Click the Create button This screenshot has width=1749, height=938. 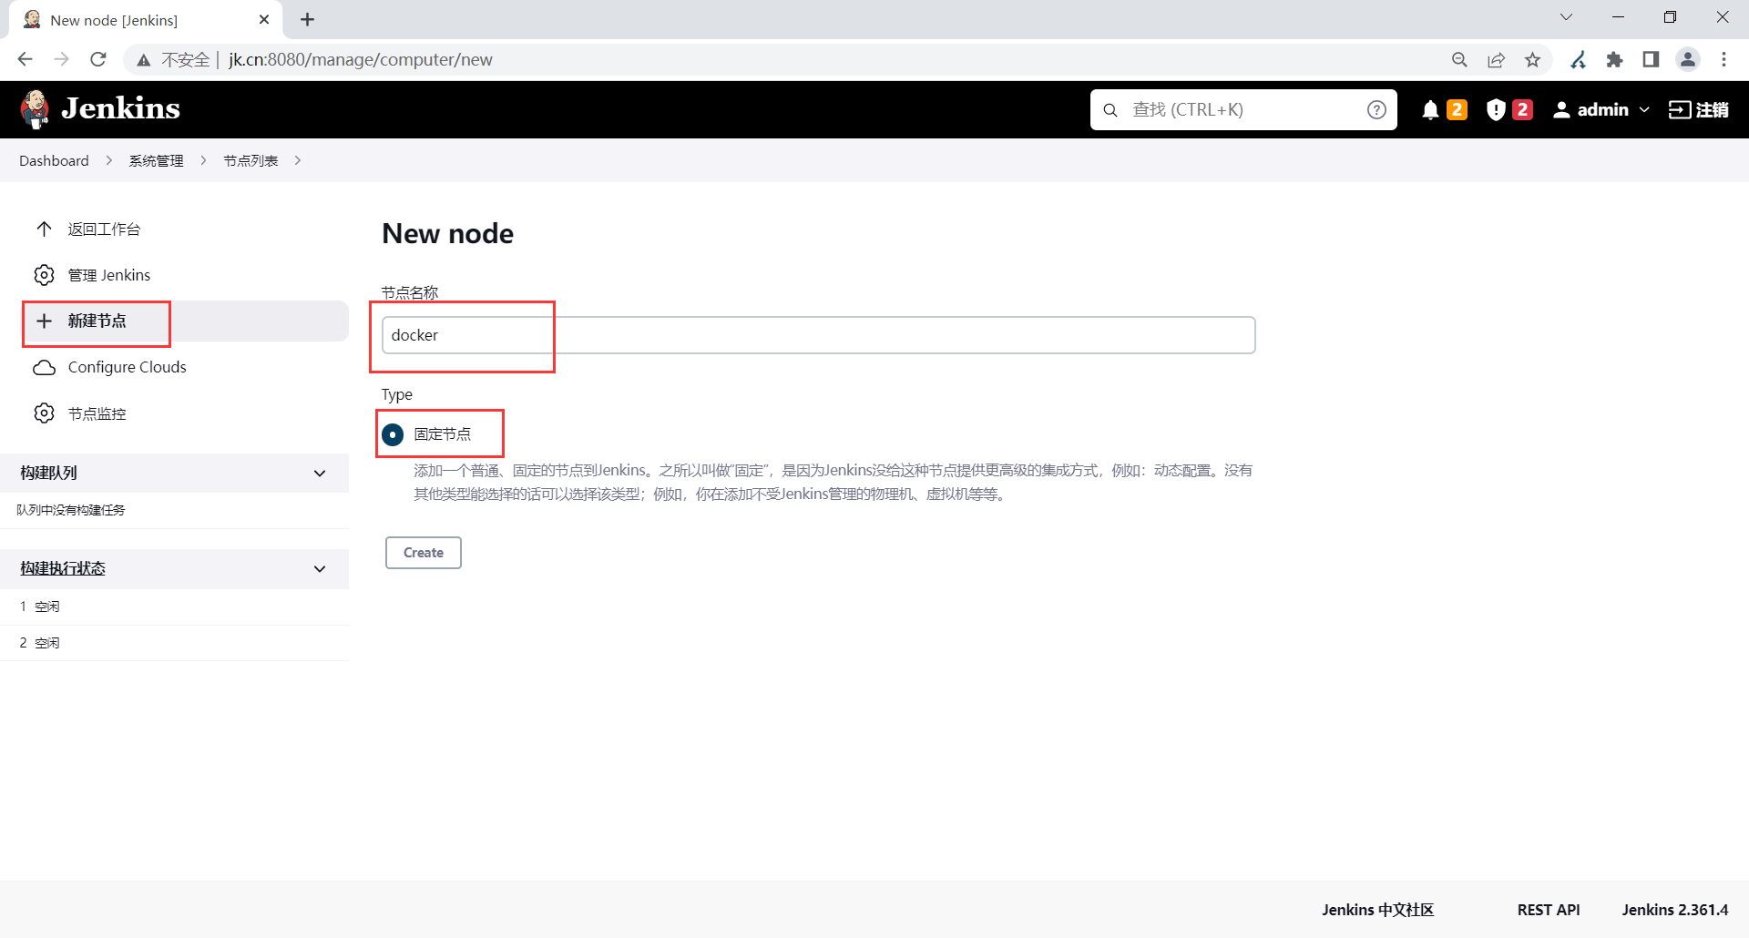424,553
